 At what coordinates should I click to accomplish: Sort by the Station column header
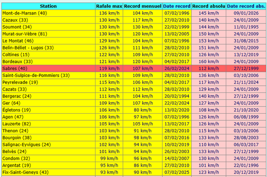pyautogui.click(x=48, y=6)
